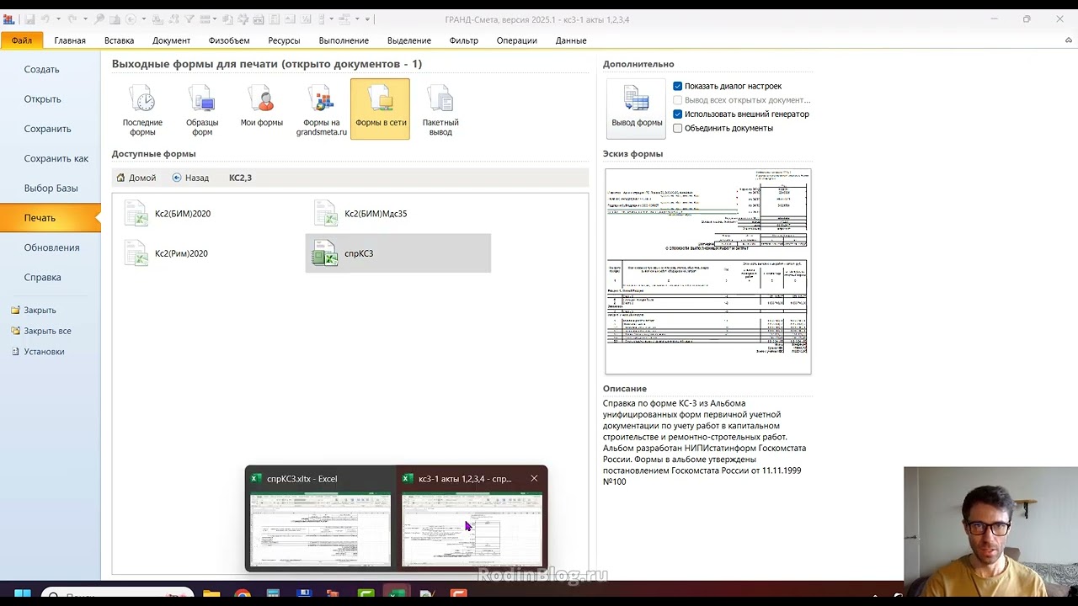Choose Формы на grandsmeta.ru
1078x606 pixels.
point(322,109)
